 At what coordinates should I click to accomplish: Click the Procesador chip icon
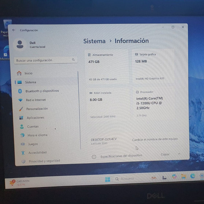tap(137, 92)
